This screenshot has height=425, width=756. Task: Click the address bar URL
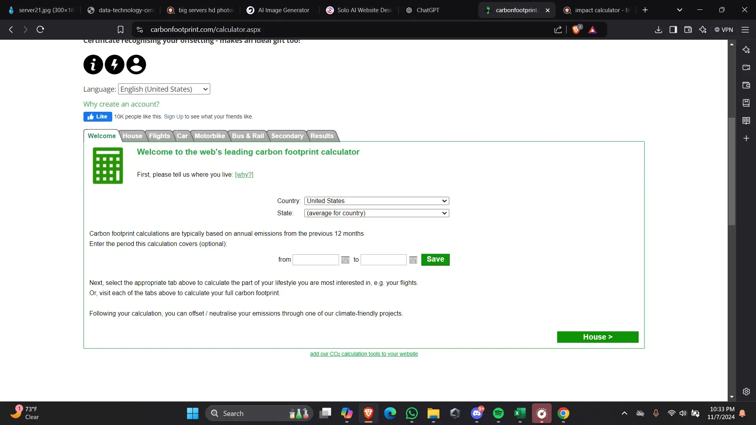click(206, 30)
